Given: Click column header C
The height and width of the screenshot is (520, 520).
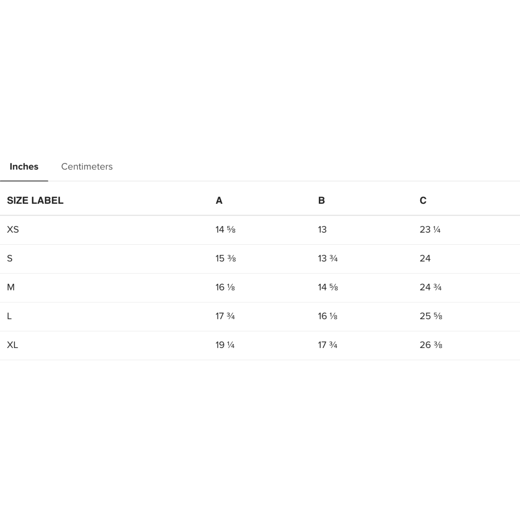Looking at the screenshot, I should point(423,200).
